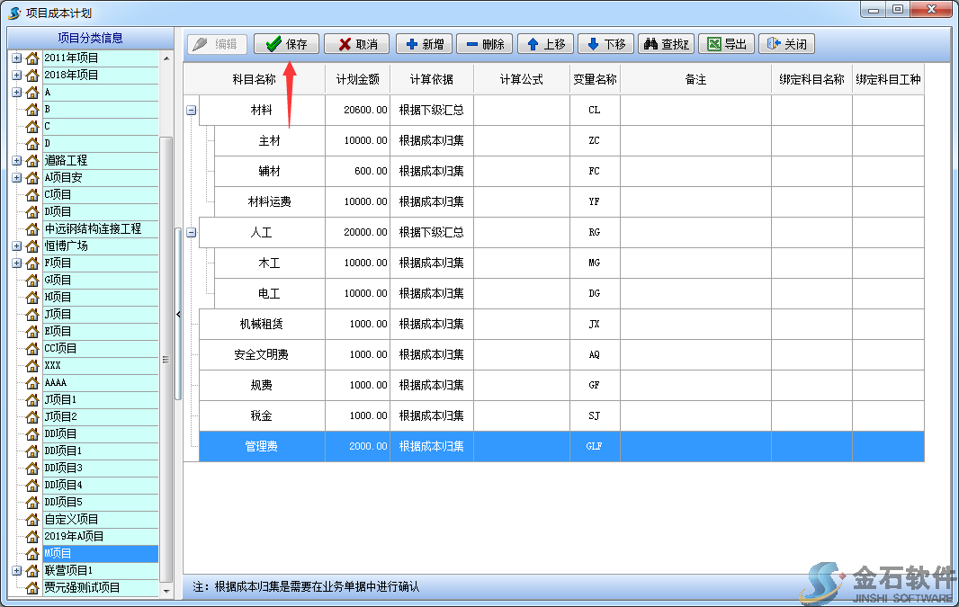
Task: Collapse the 材料 row in the table
Action: [190, 110]
